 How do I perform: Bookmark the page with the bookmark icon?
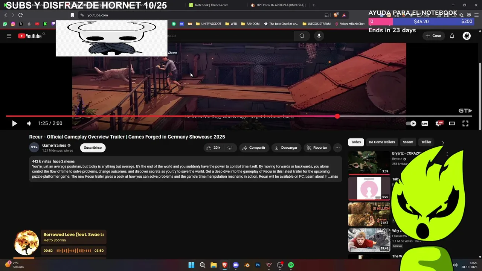[x=72, y=15]
